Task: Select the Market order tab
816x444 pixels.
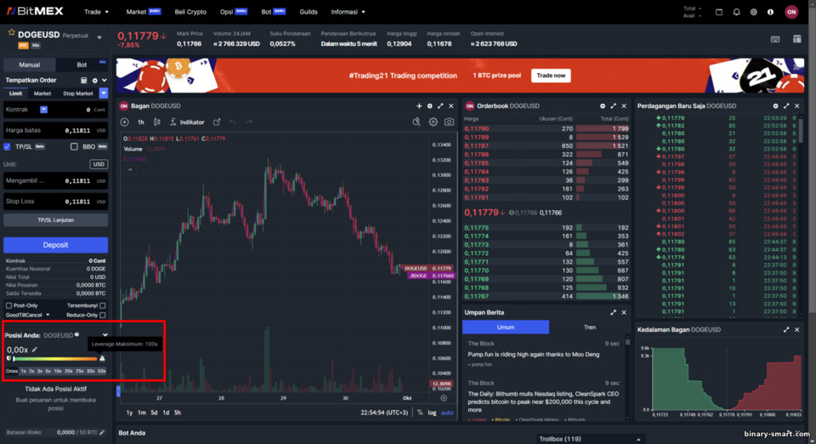Action: click(x=42, y=94)
